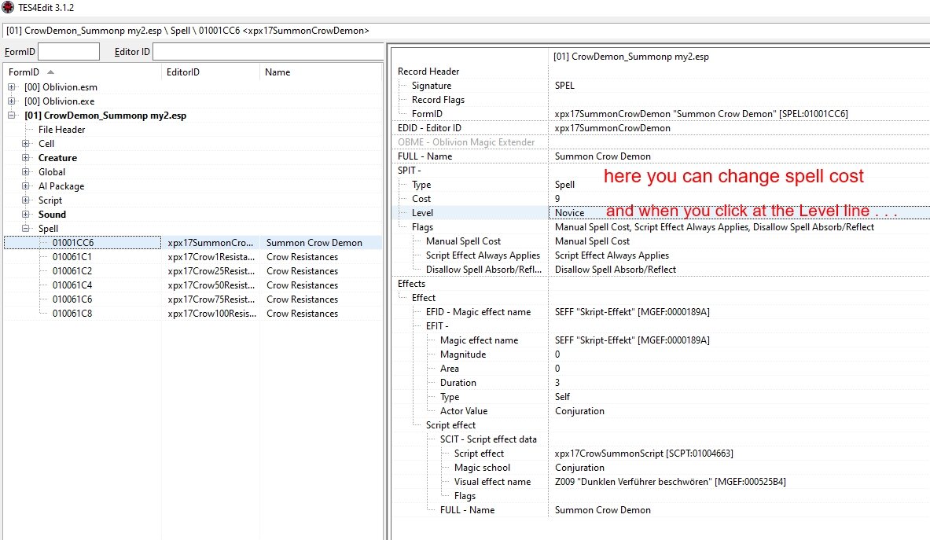Expand the Creature group
Image resolution: width=930 pixels, height=540 pixels.
point(25,158)
